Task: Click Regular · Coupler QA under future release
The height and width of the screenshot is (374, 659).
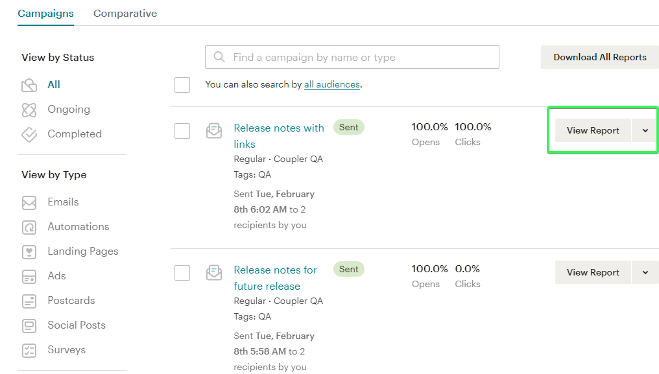Action: click(x=278, y=301)
